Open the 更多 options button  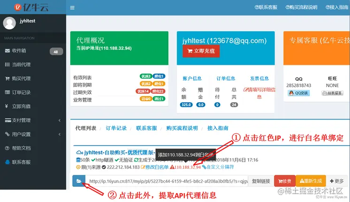336,181
